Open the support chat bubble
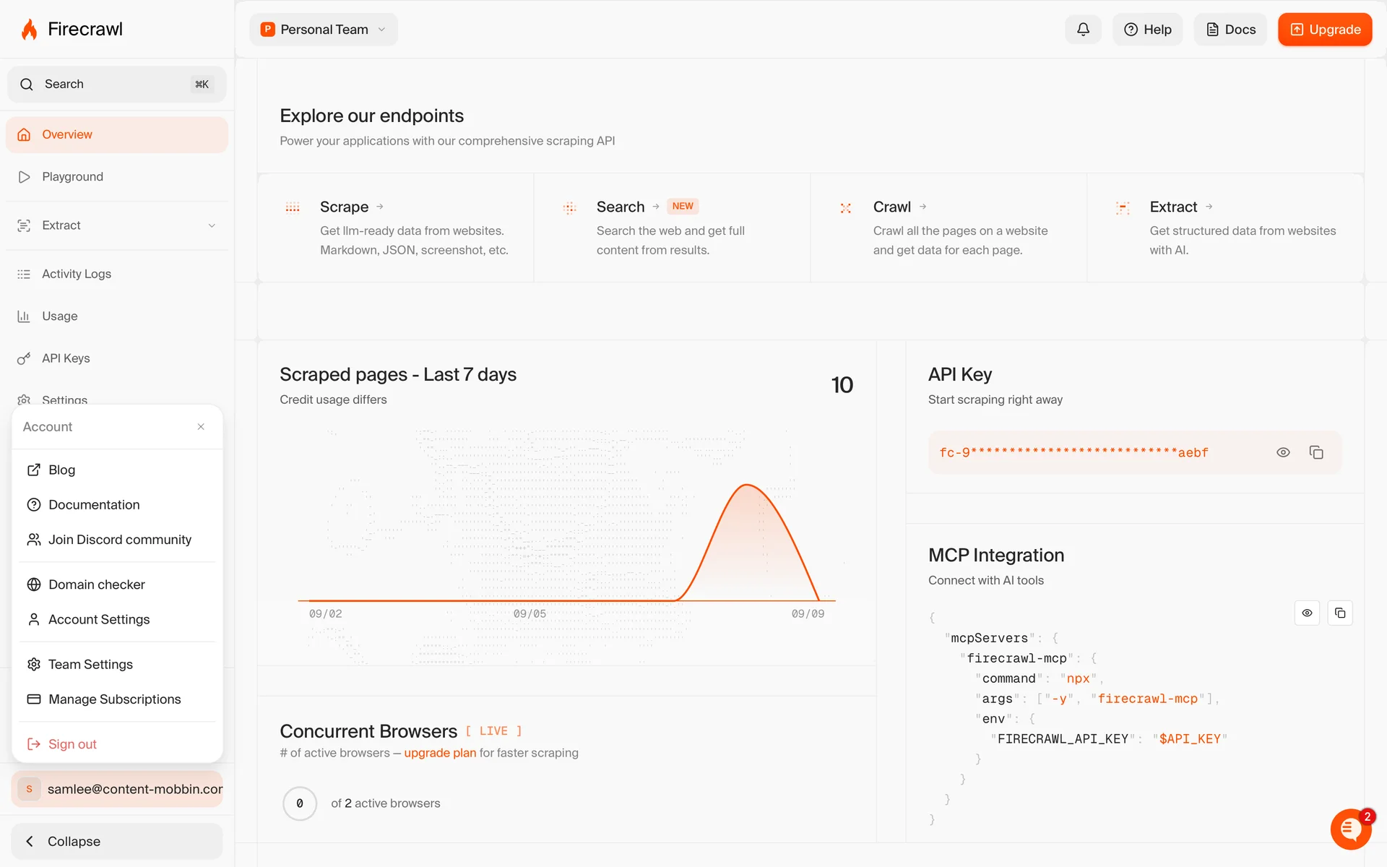The width and height of the screenshot is (1387, 867). coord(1350,829)
